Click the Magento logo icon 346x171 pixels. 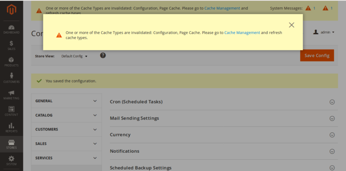pos(11,10)
